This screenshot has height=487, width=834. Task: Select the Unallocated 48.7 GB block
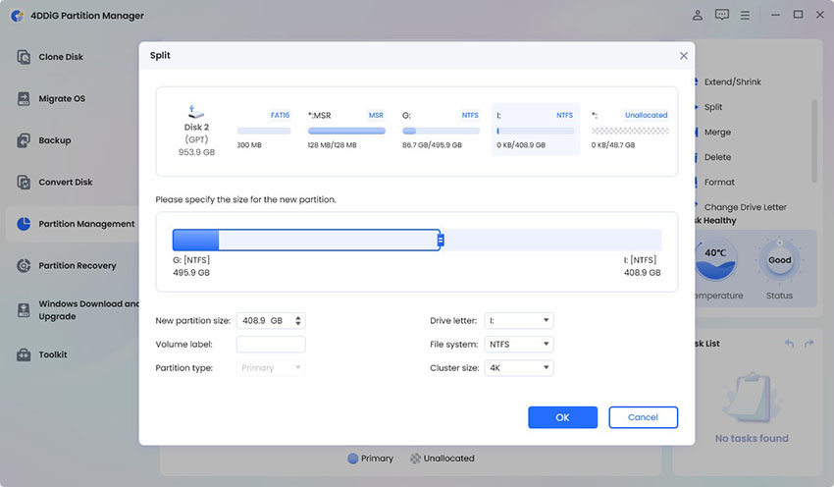click(630, 130)
